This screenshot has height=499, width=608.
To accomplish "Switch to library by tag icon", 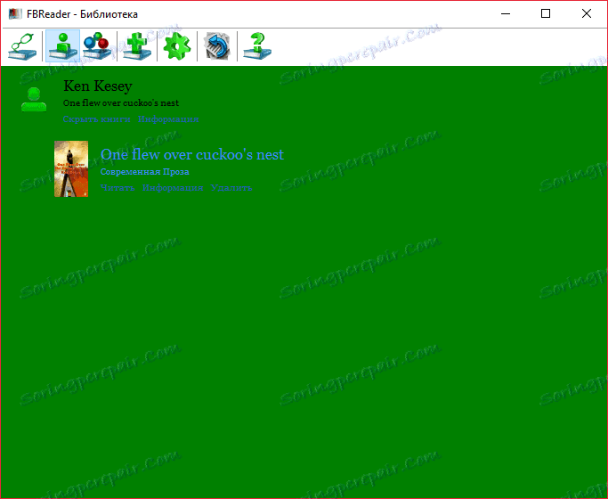I will [97, 46].
